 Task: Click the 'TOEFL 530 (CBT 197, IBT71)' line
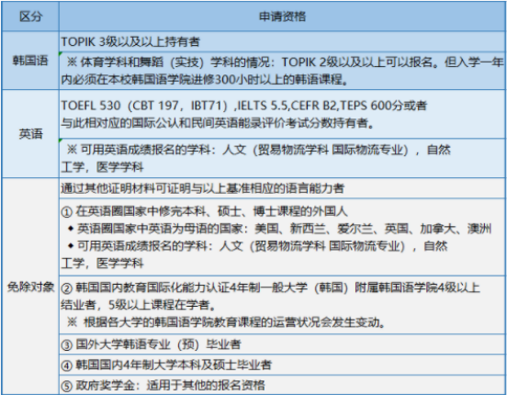tap(244, 106)
